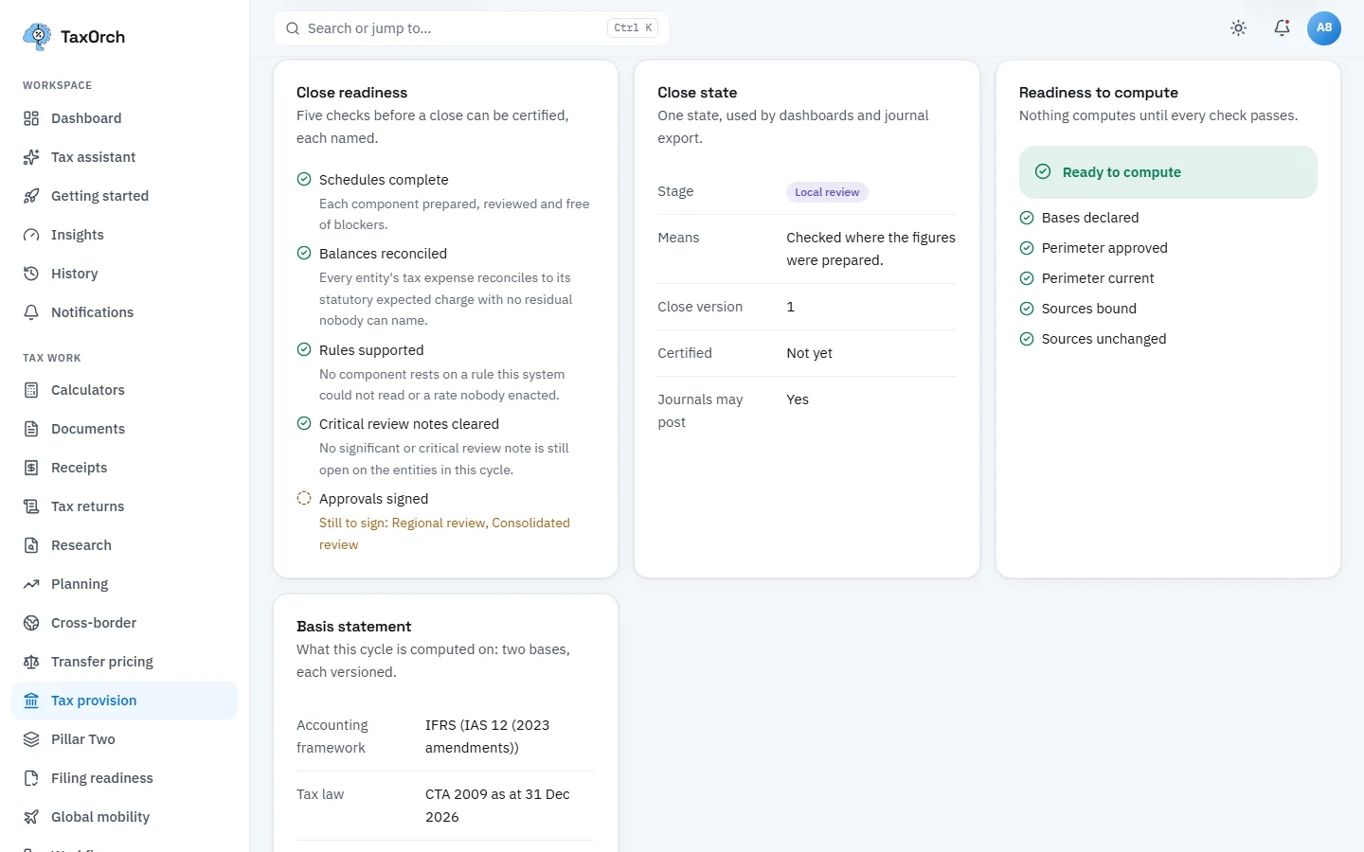The width and height of the screenshot is (1364, 852).
Task: Click the Certified value Not yet
Action: [x=809, y=353]
